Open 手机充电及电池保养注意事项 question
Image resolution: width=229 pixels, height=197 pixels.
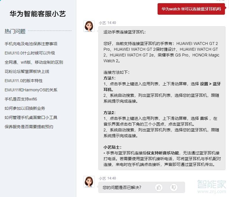(31, 44)
